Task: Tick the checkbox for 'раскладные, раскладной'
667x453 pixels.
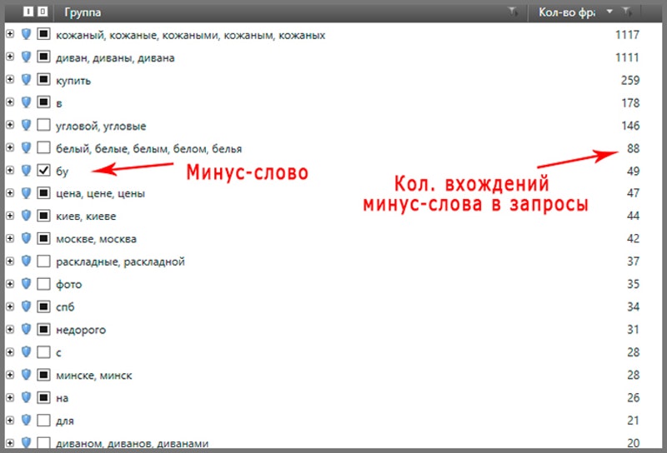Action: coord(43,261)
